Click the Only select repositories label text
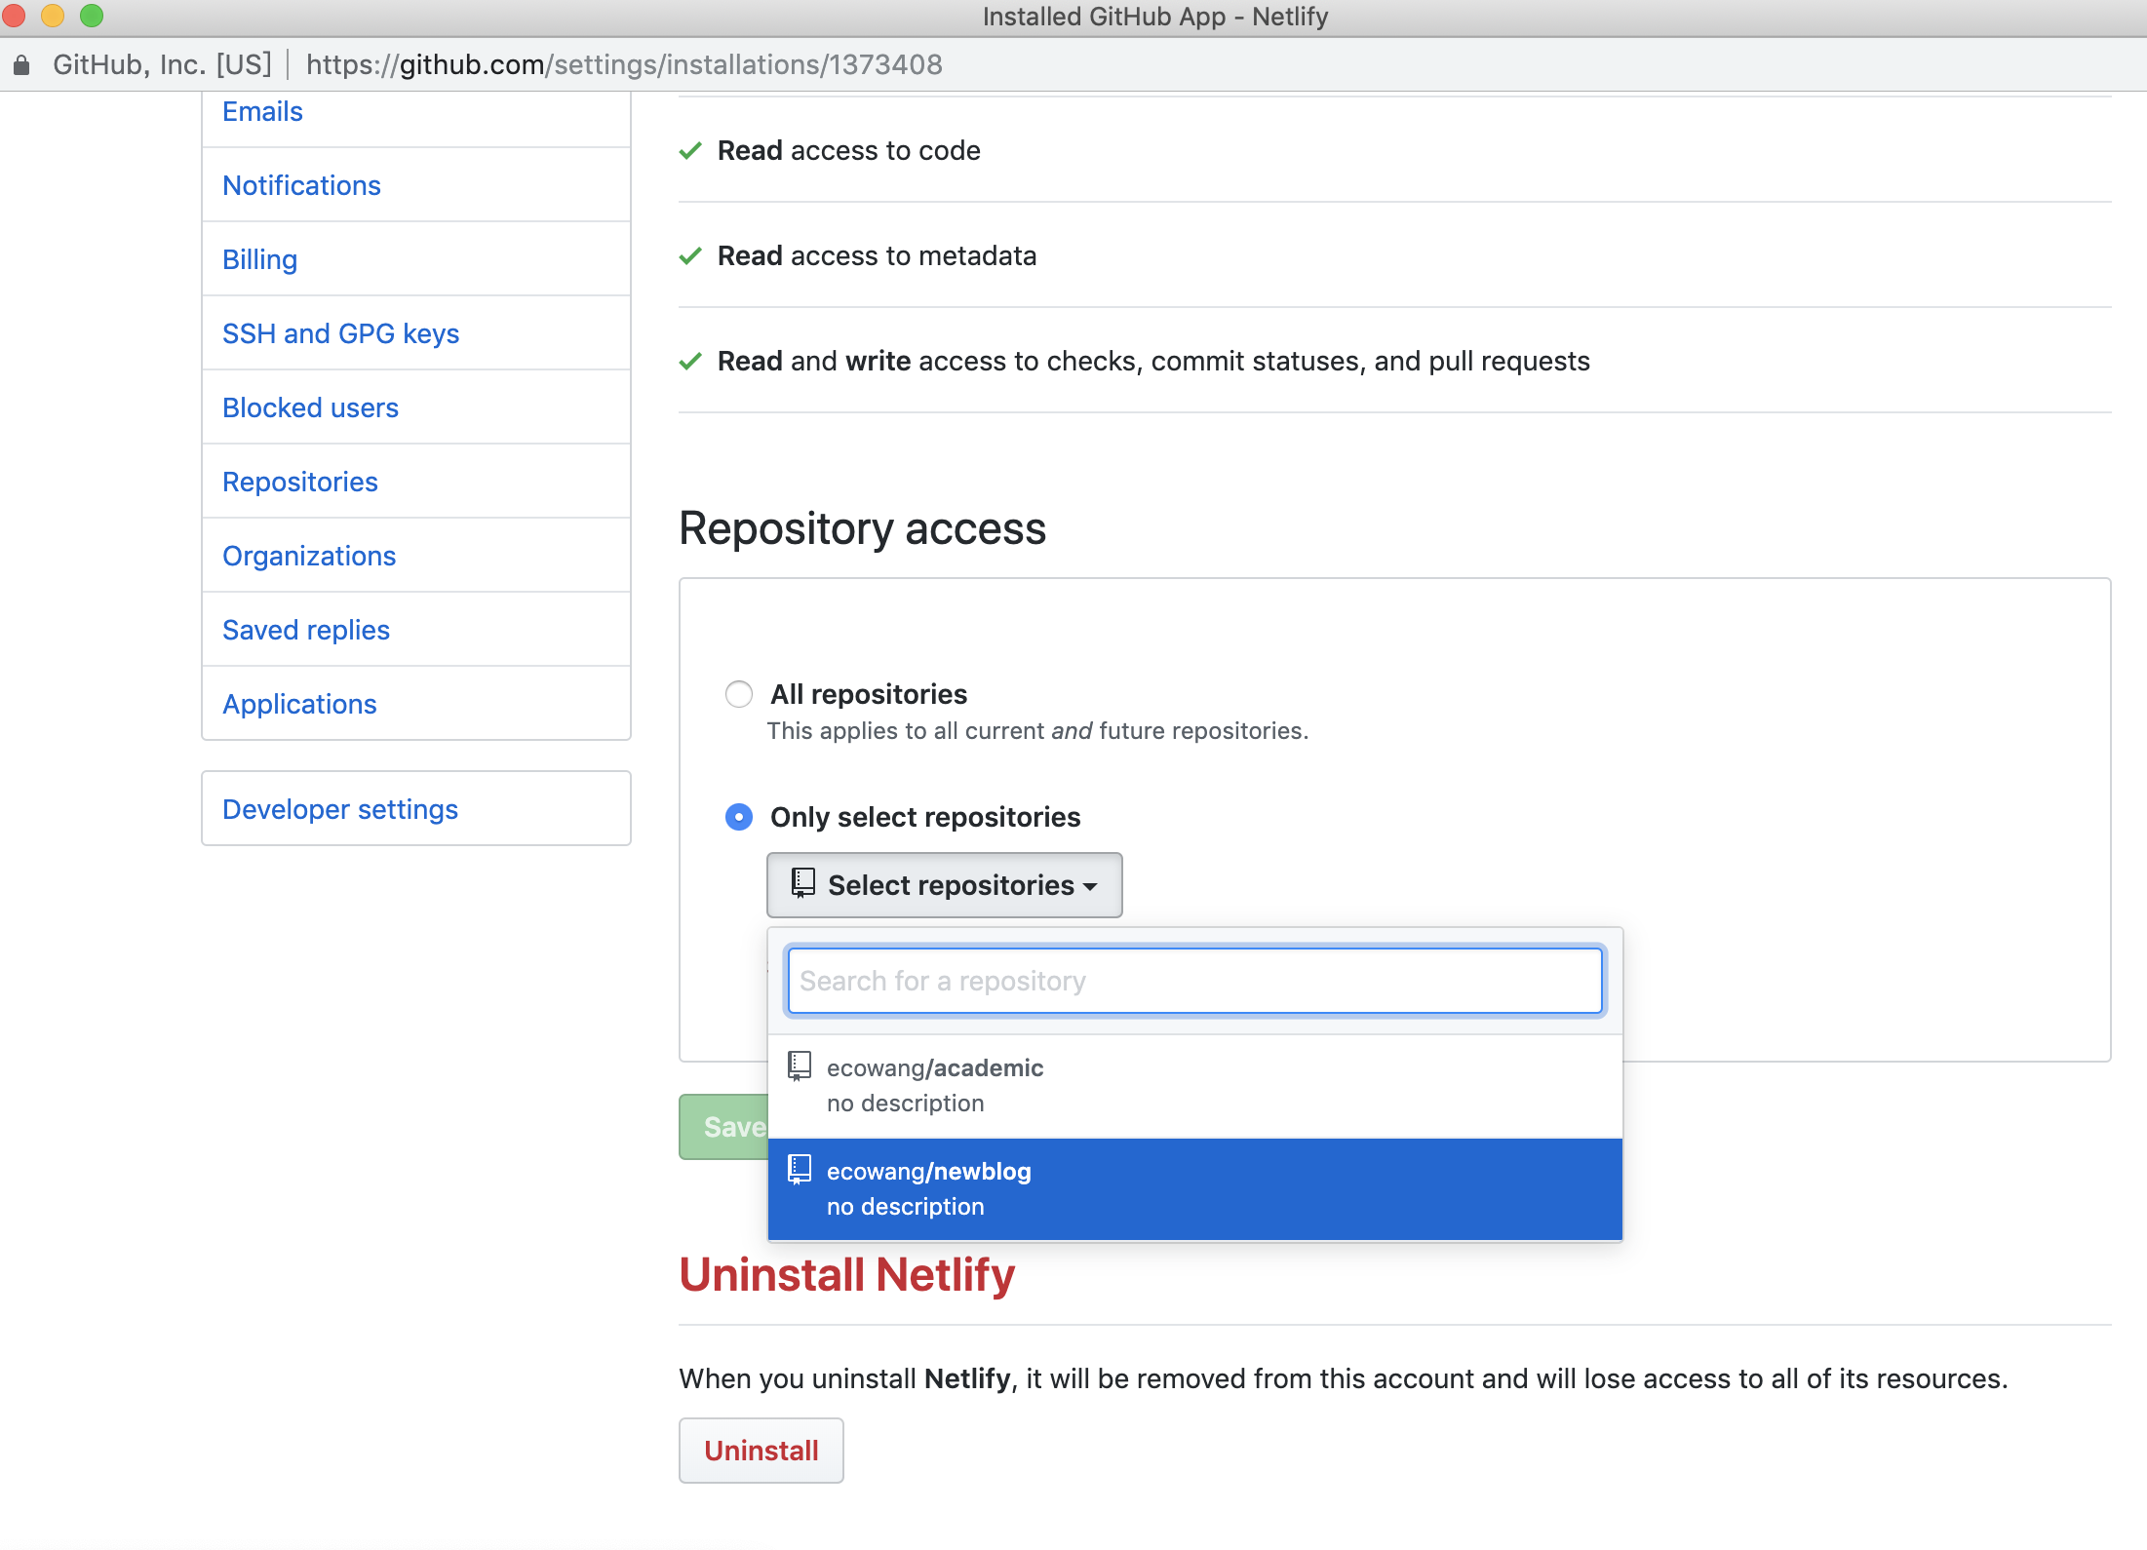Screen dimensions: 2147x1550 925,817
